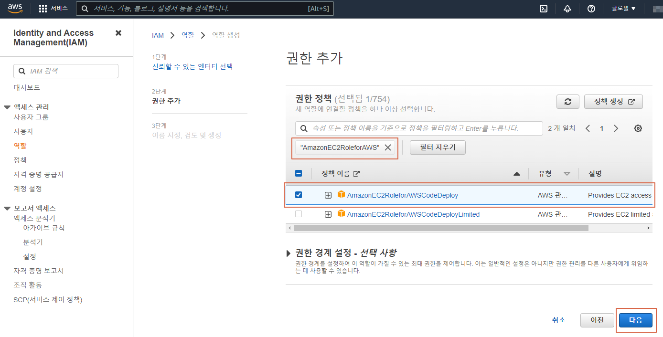Image resolution: width=663 pixels, height=337 pixels.
Task: Open the help question mark icon
Action: point(591,9)
